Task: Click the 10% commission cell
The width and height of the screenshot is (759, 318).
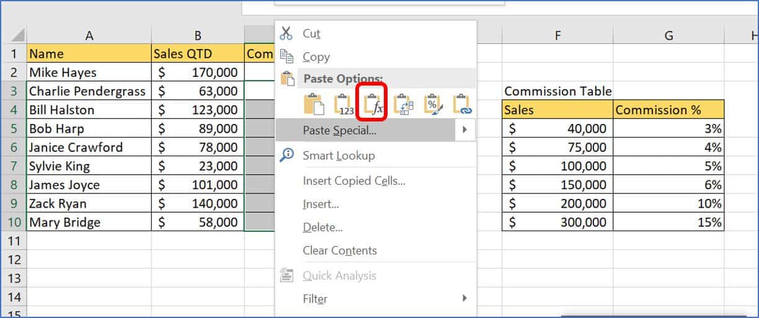Action: pos(668,203)
